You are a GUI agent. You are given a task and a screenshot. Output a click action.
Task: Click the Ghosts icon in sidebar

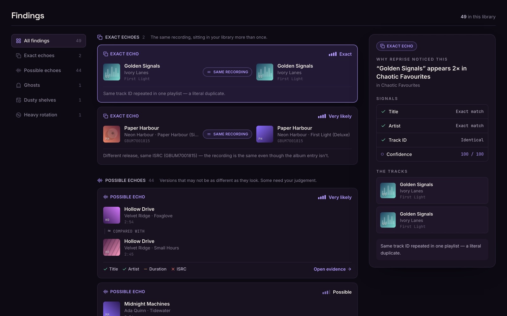click(x=18, y=85)
